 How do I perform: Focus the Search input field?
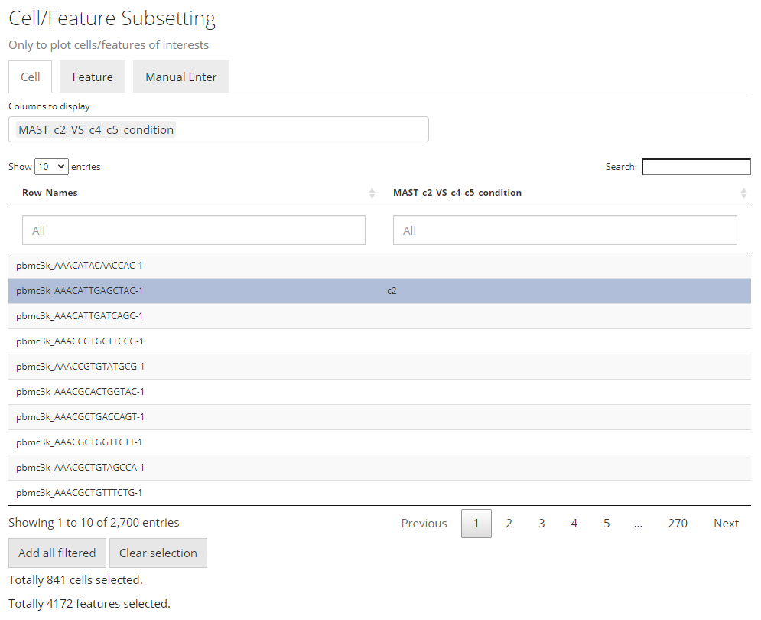(x=696, y=167)
